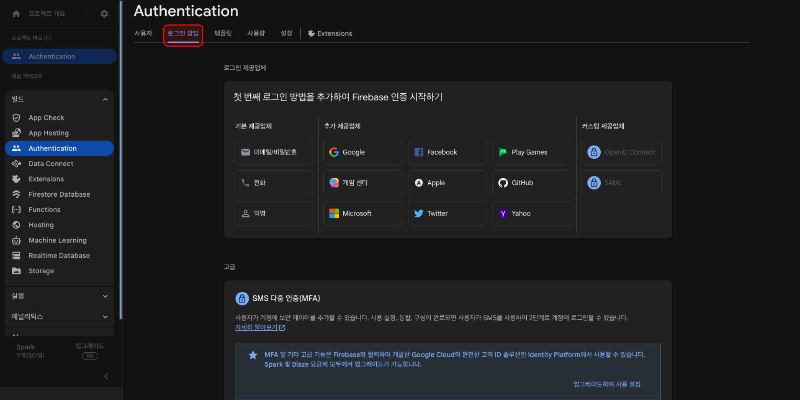Click the 추가 제공업체 column heading
800x400 pixels.
pos(342,126)
